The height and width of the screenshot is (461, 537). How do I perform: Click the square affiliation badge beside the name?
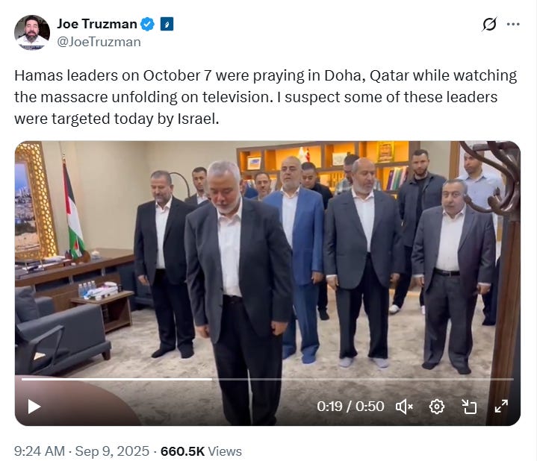(x=167, y=24)
